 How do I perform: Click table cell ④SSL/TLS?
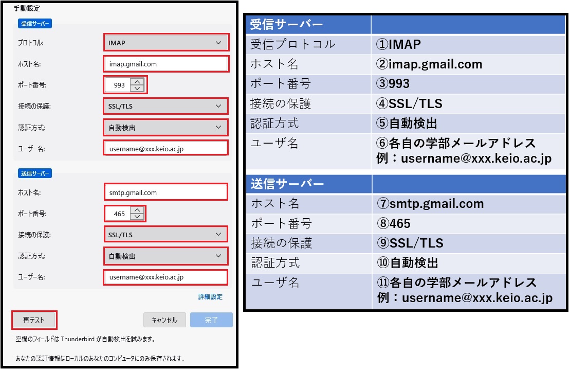coord(468,104)
